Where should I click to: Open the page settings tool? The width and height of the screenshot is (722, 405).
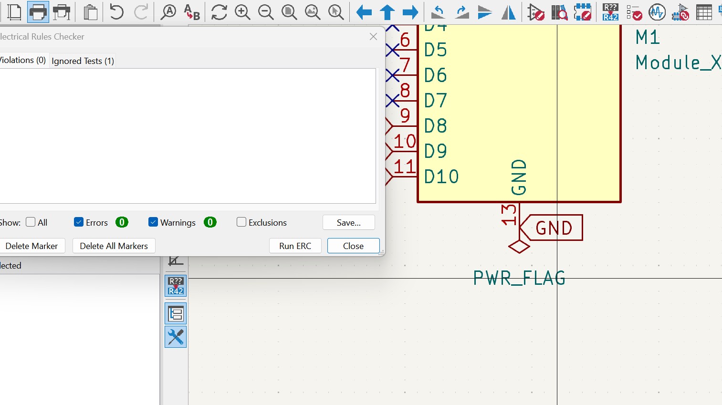point(14,12)
